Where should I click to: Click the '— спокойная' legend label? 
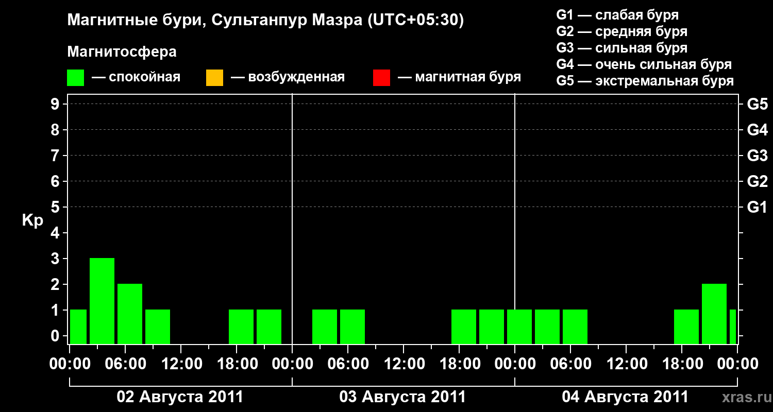(x=136, y=77)
